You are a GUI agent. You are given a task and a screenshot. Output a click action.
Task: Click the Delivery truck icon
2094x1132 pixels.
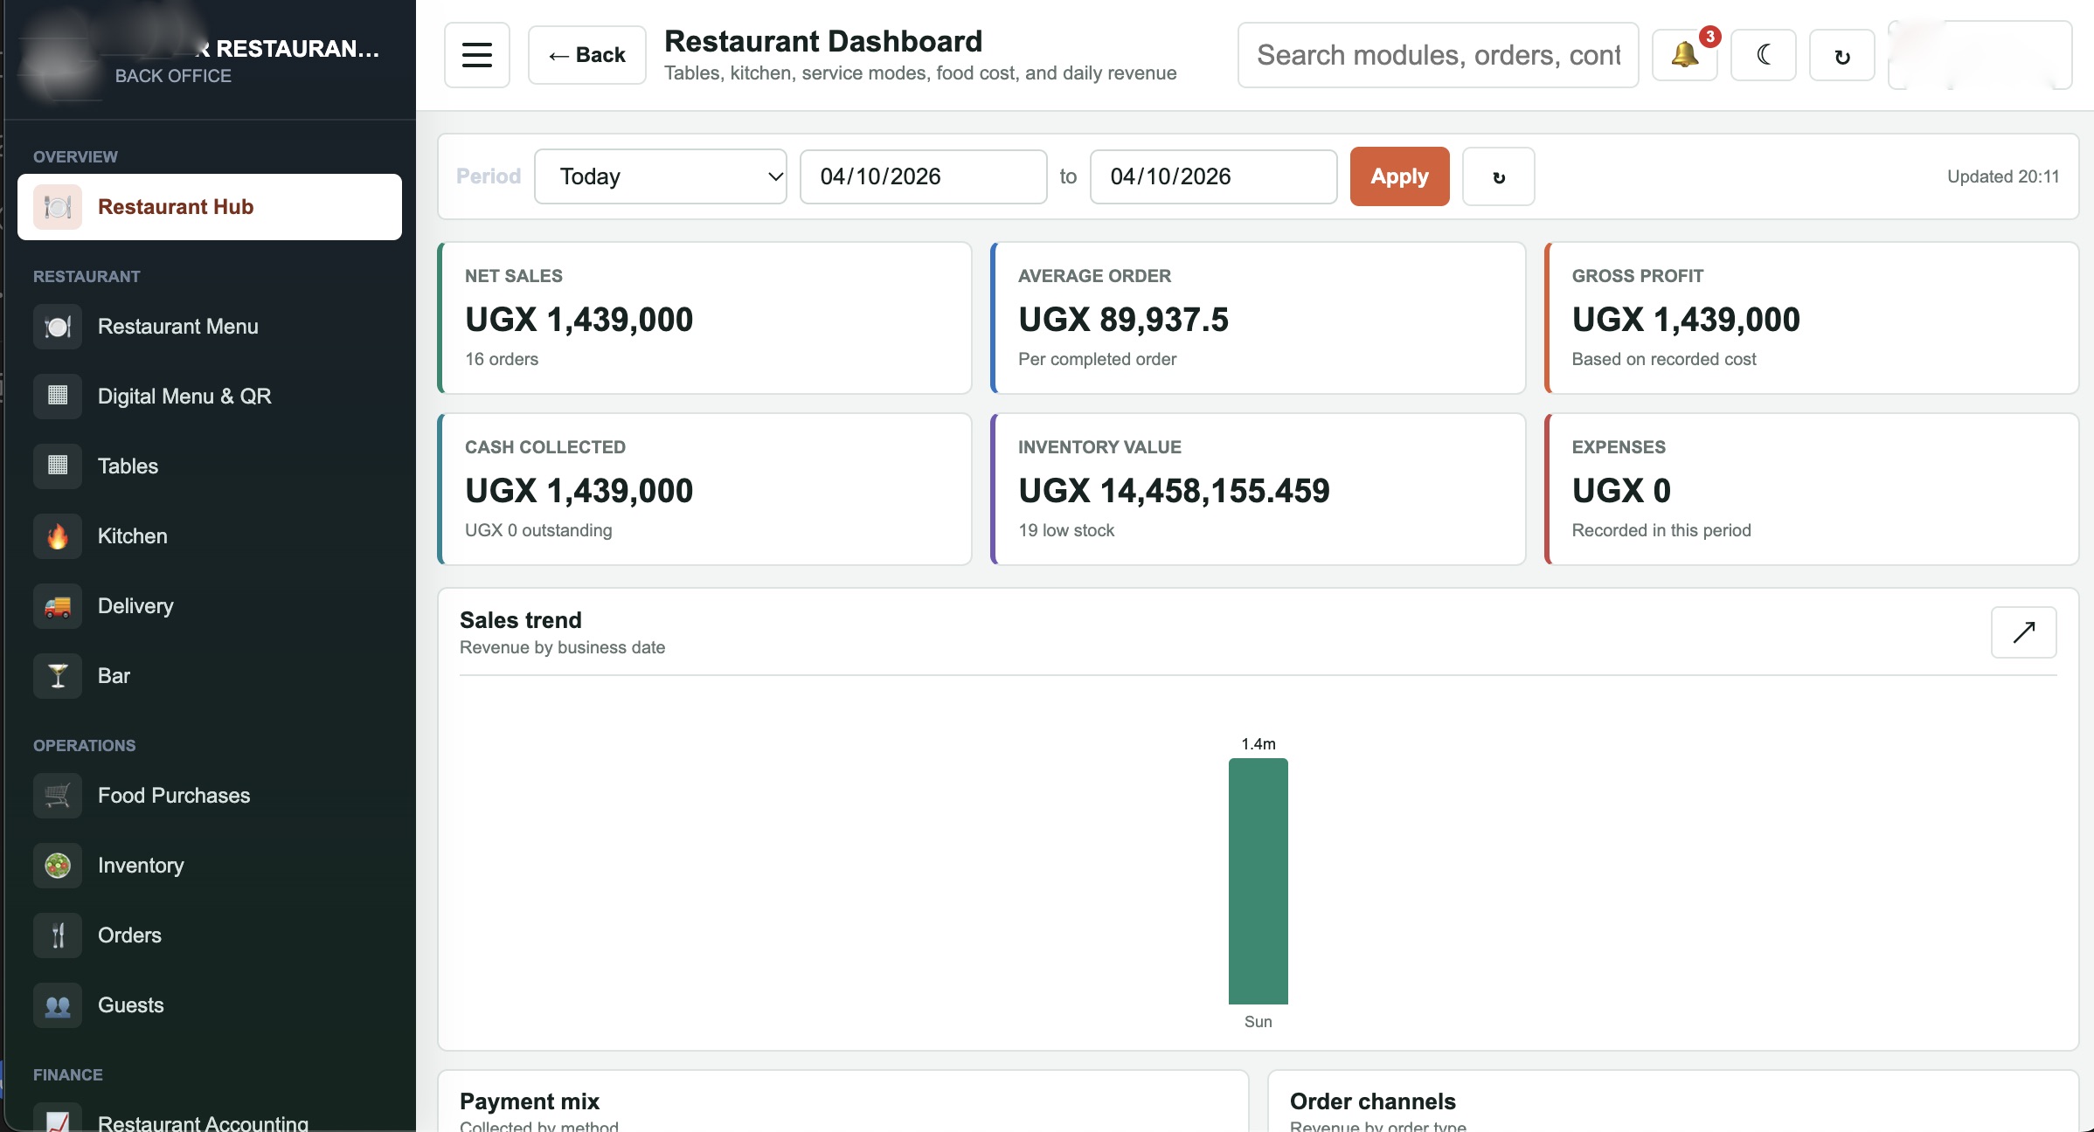[58, 606]
